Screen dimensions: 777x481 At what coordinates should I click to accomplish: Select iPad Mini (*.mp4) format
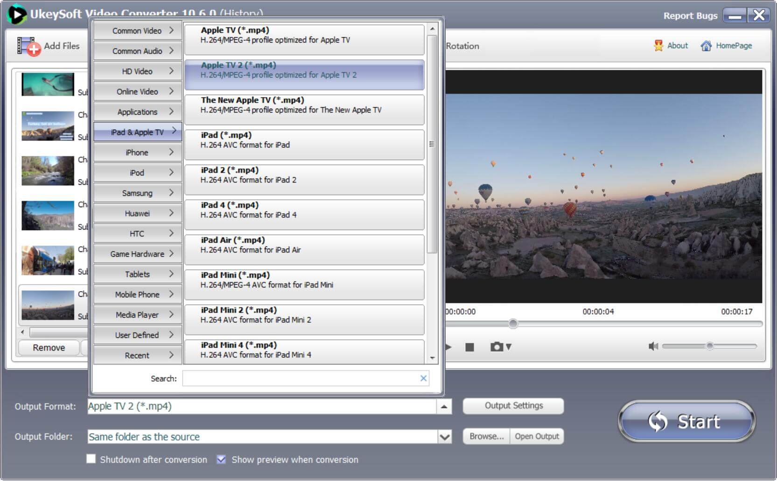point(304,285)
